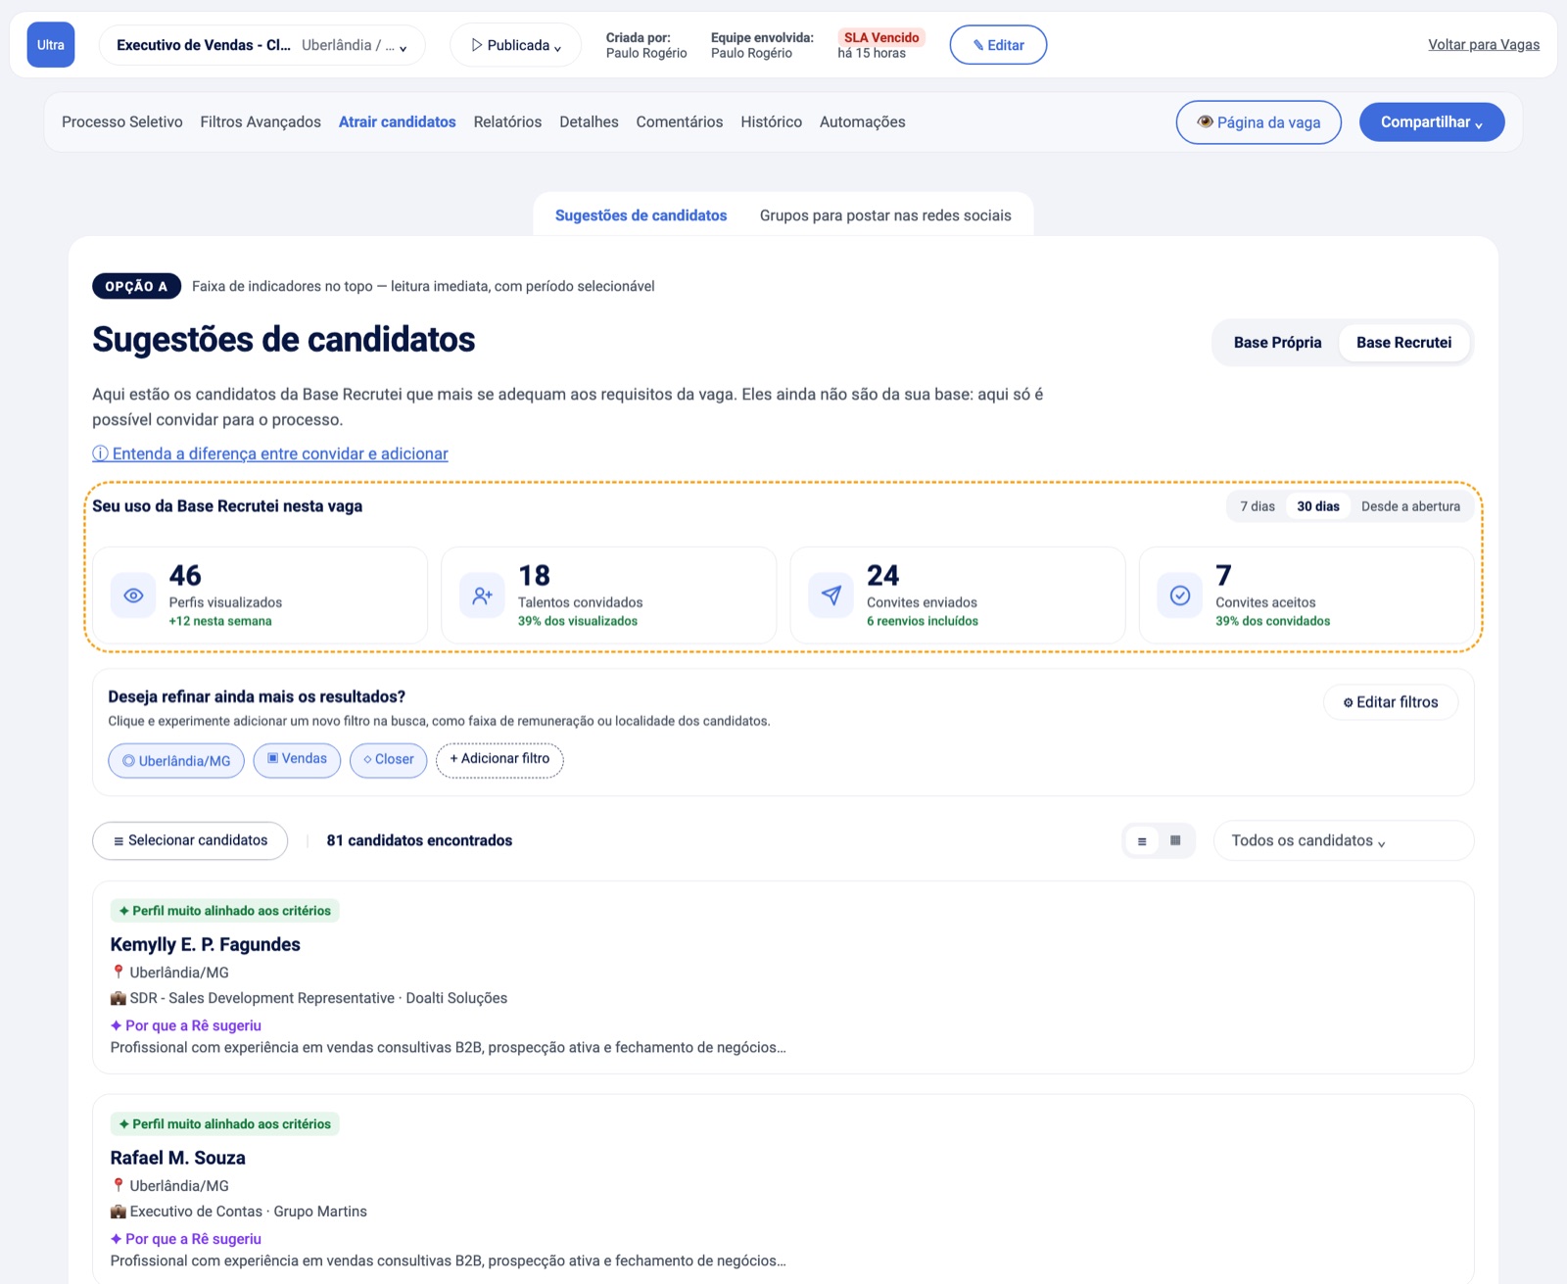Select the 7 dias period
1567x1284 pixels.
(1258, 506)
